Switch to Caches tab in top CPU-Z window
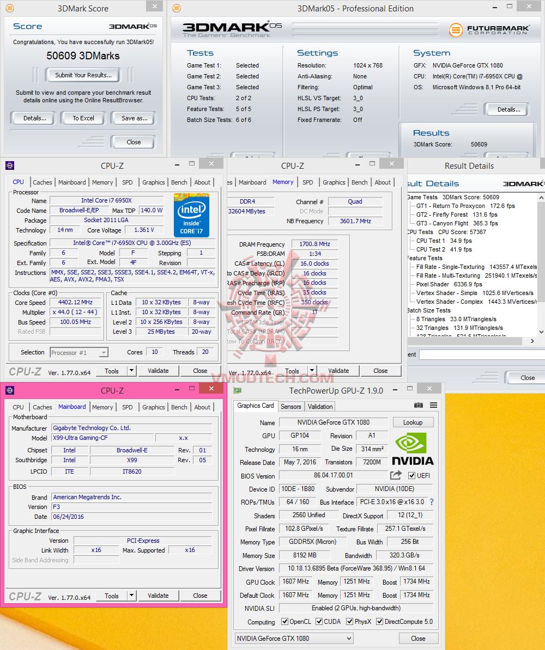The height and width of the screenshot is (650, 545). [43, 182]
